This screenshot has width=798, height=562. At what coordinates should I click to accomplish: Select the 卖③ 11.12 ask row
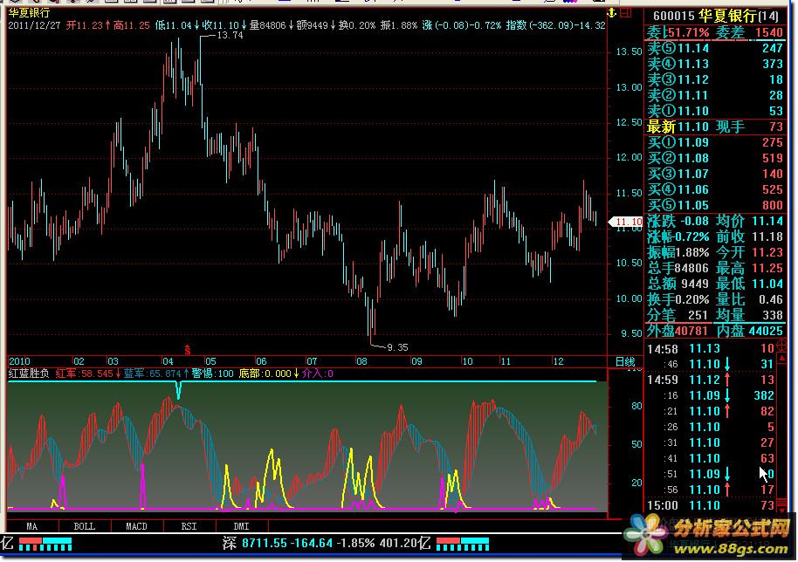tap(716, 80)
